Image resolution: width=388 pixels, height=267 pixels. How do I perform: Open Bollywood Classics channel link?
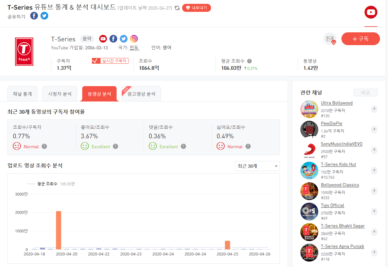[340, 185]
